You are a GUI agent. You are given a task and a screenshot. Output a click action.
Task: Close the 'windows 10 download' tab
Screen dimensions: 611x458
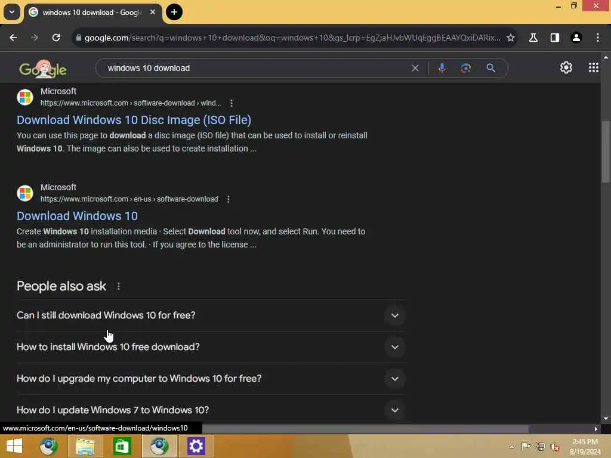[153, 12]
